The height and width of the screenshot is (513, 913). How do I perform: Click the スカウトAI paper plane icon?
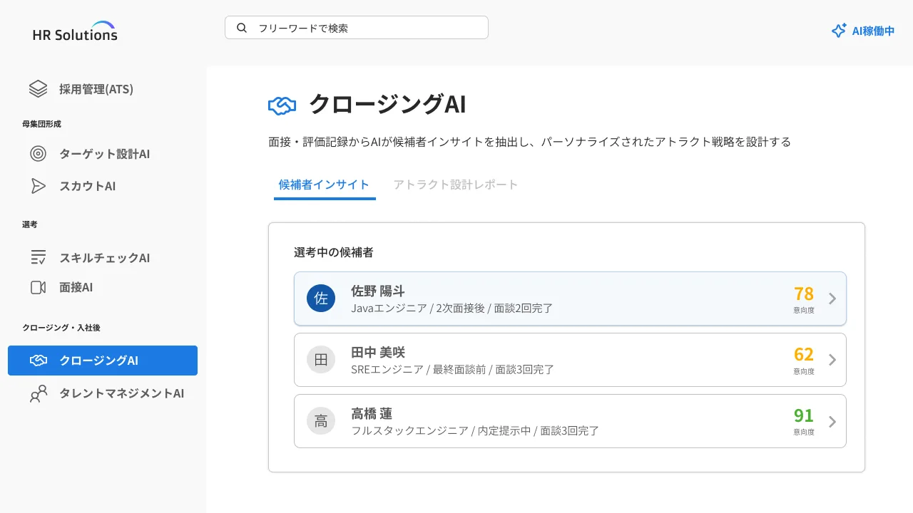[x=38, y=186]
